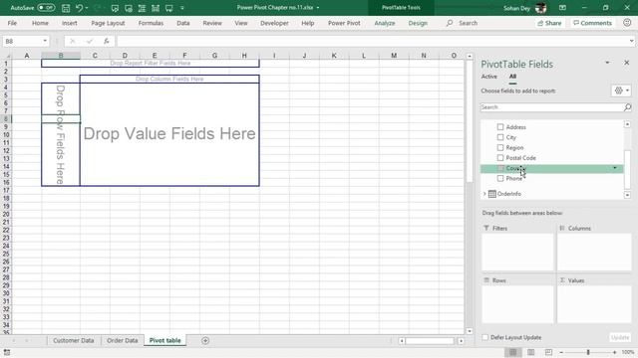Open the Customize Quick Access Toolbar dropdown
The width and height of the screenshot is (638, 358).
point(181,8)
